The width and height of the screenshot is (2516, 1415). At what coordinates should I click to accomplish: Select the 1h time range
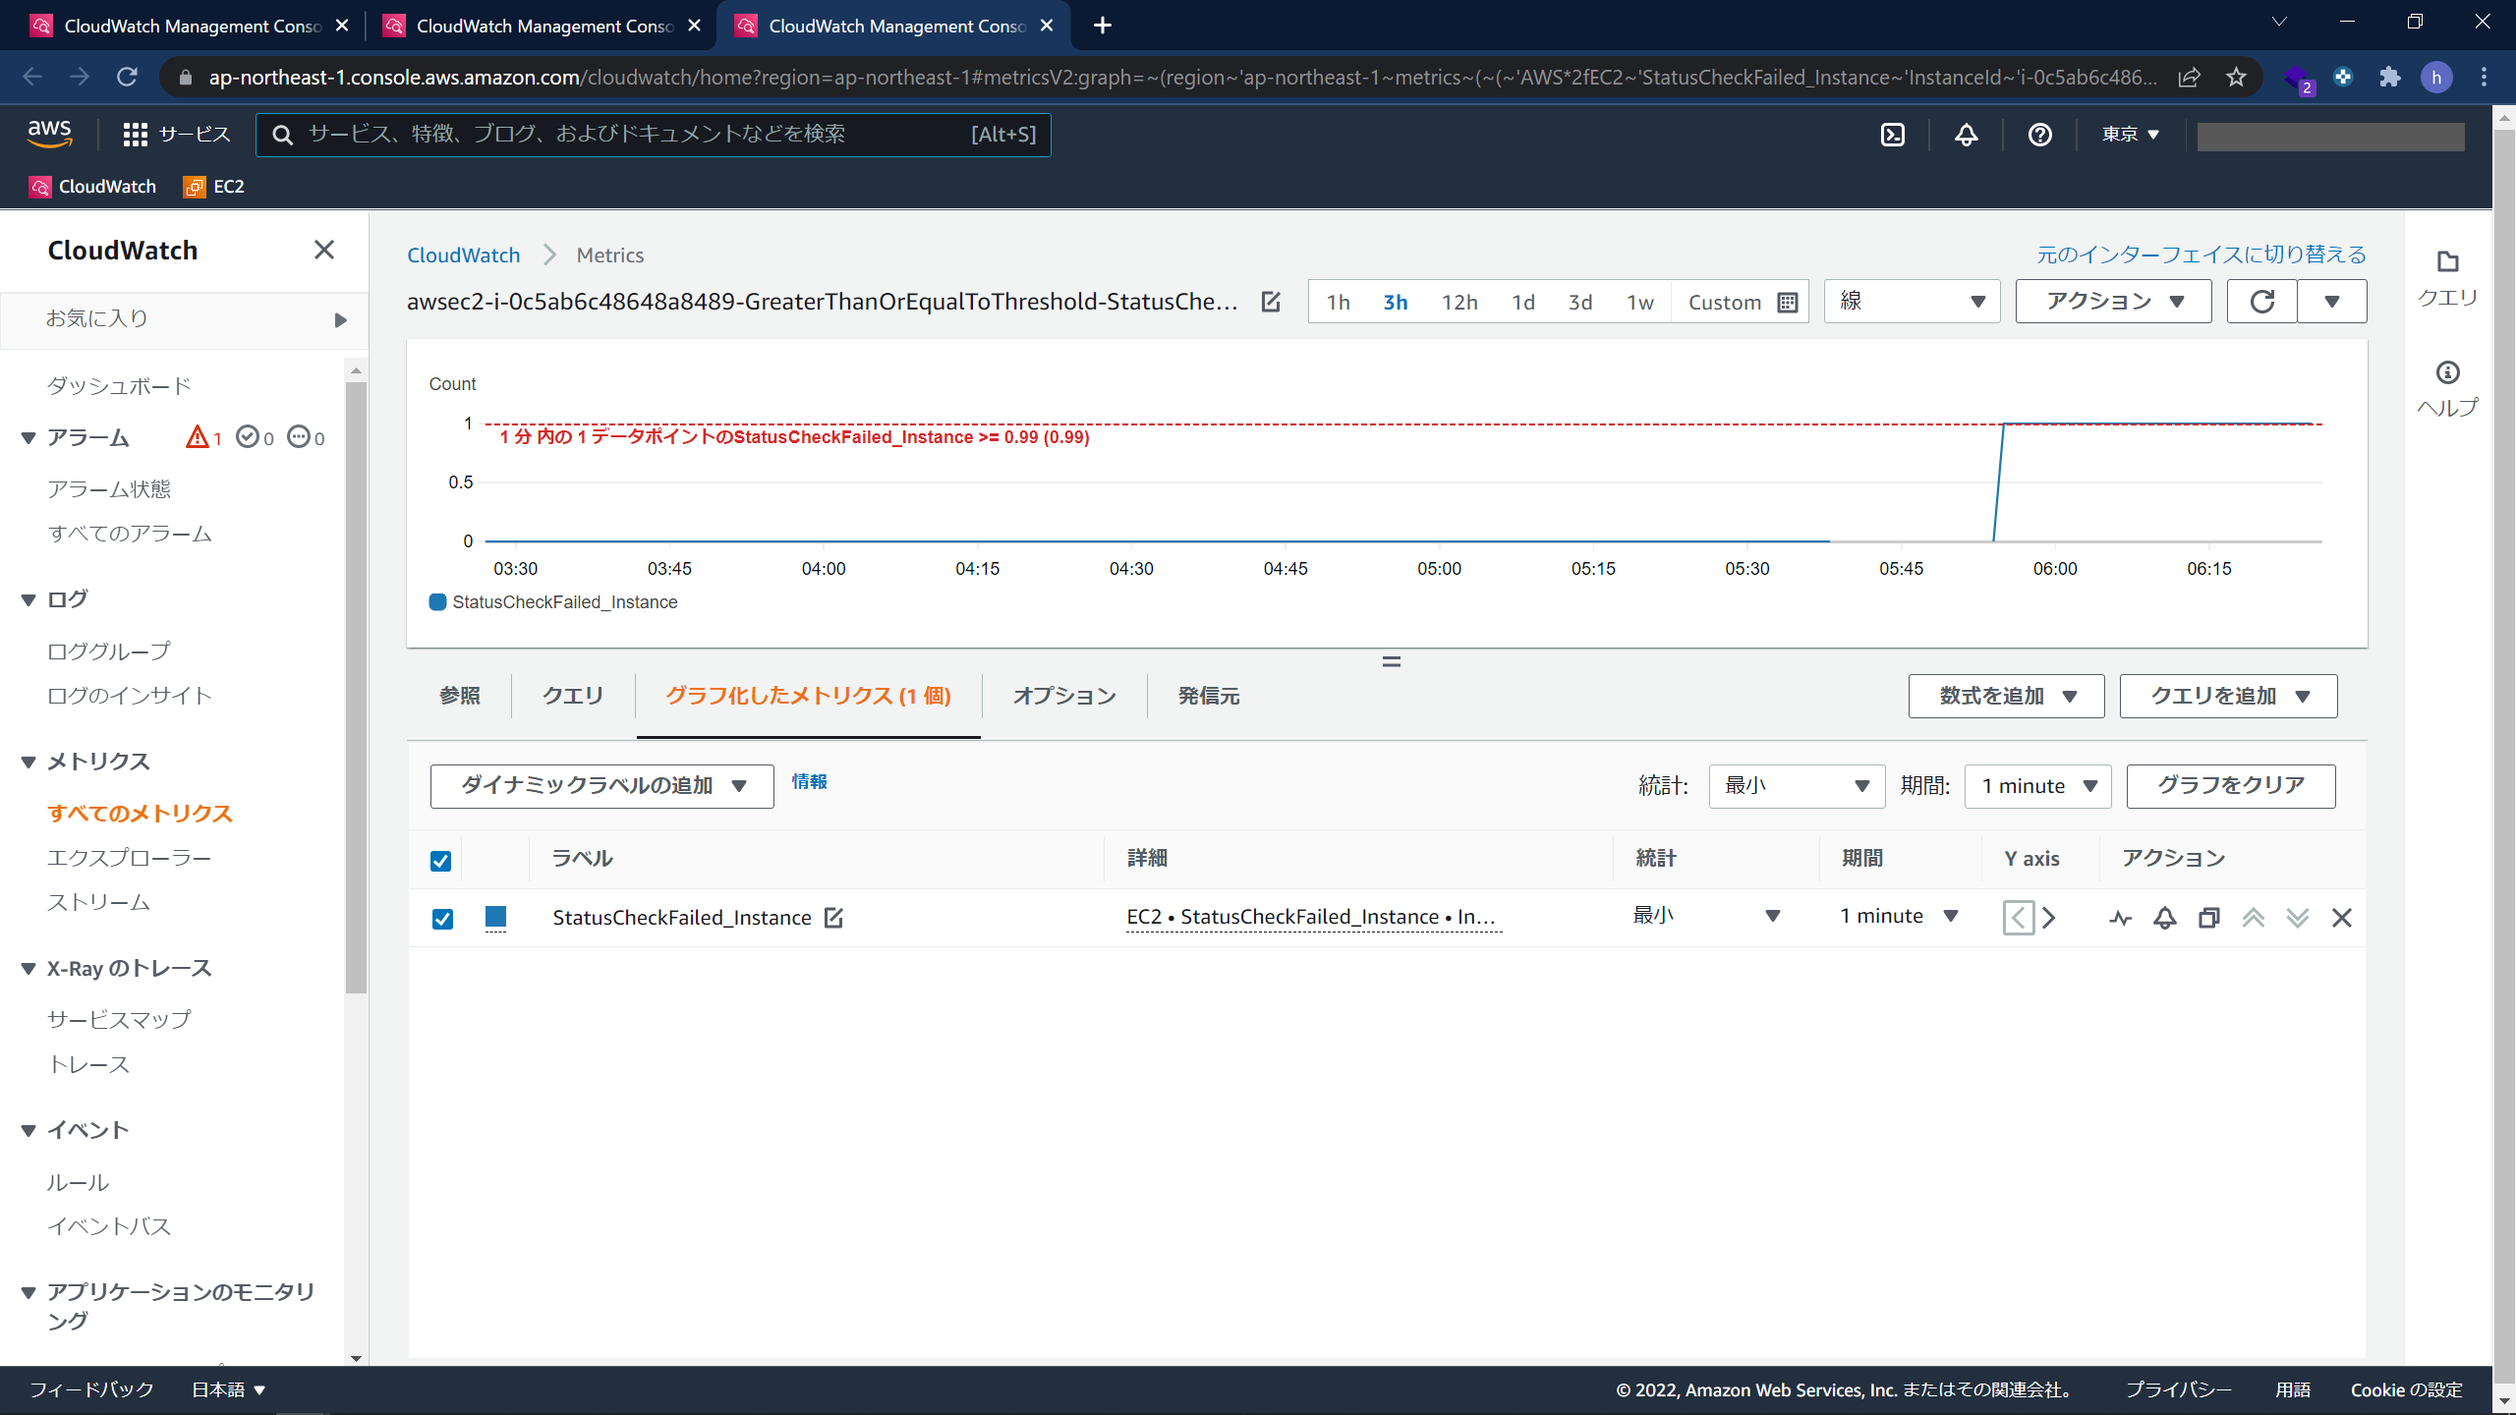click(x=1338, y=303)
